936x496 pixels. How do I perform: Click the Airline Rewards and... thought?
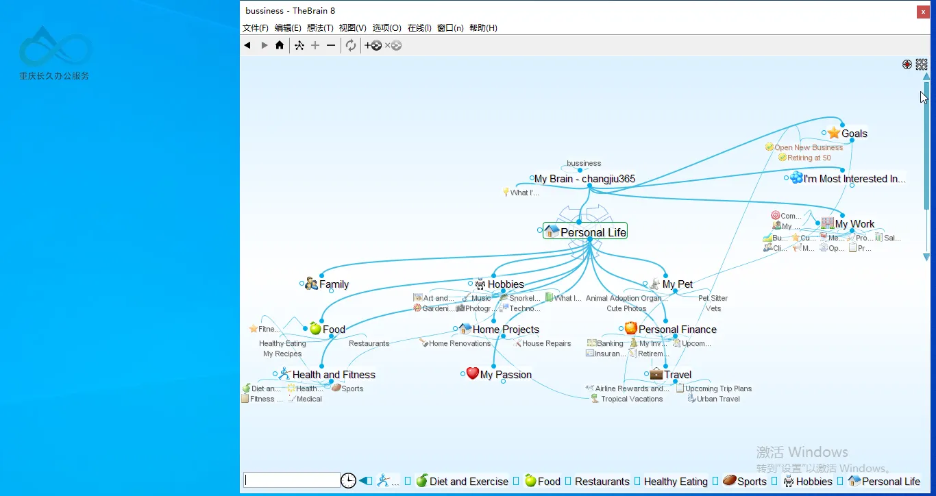tap(628, 388)
